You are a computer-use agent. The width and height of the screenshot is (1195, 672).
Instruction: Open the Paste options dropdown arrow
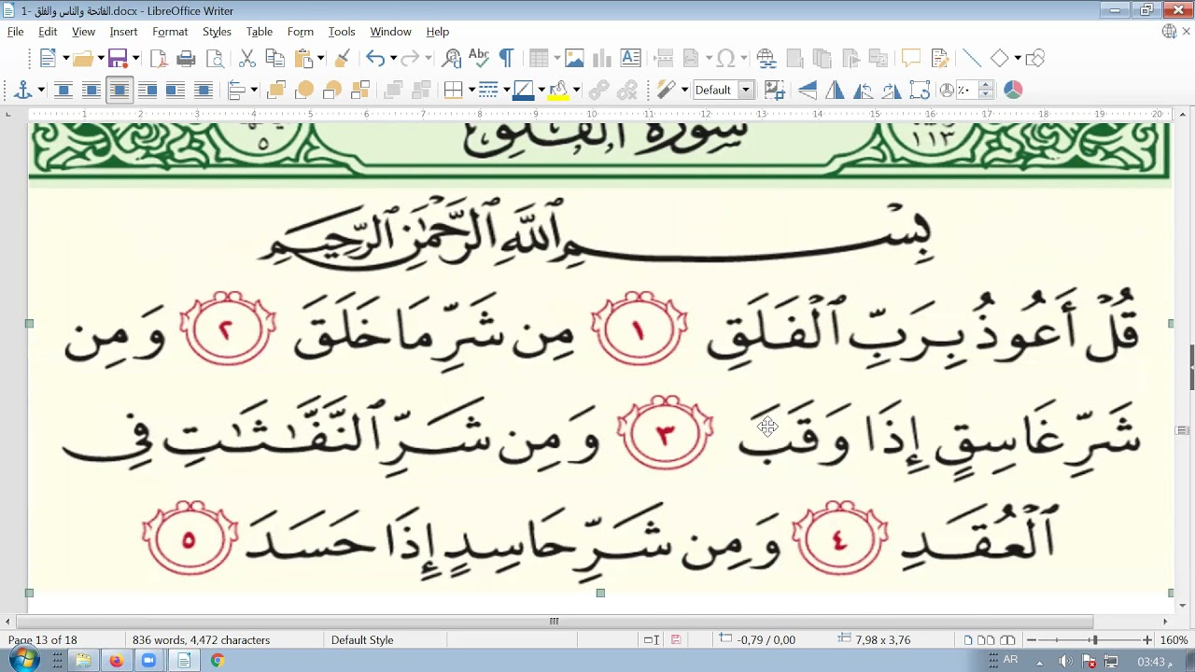coord(320,59)
